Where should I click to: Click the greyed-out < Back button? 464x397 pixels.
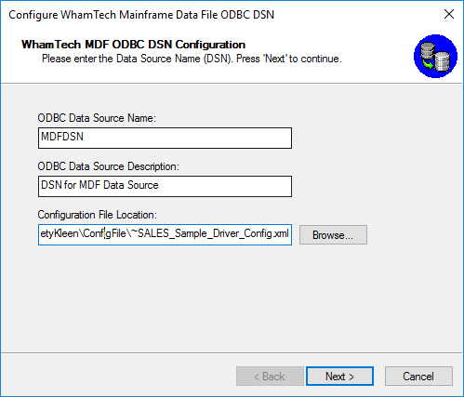tap(270, 377)
